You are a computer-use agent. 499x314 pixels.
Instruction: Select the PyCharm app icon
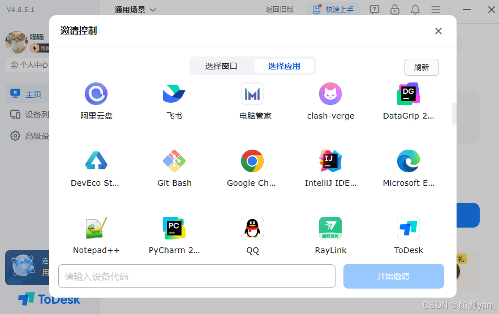pos(174,228)
